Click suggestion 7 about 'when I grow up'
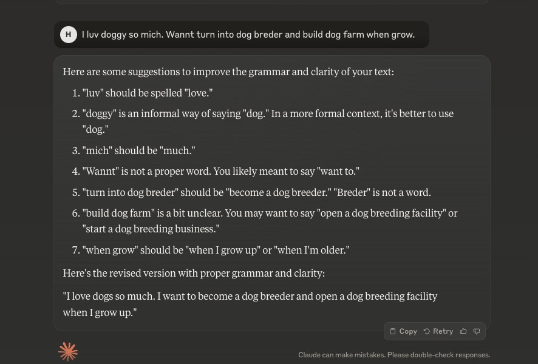The width and height of the screenshot is (538, 364). (216, 250)
